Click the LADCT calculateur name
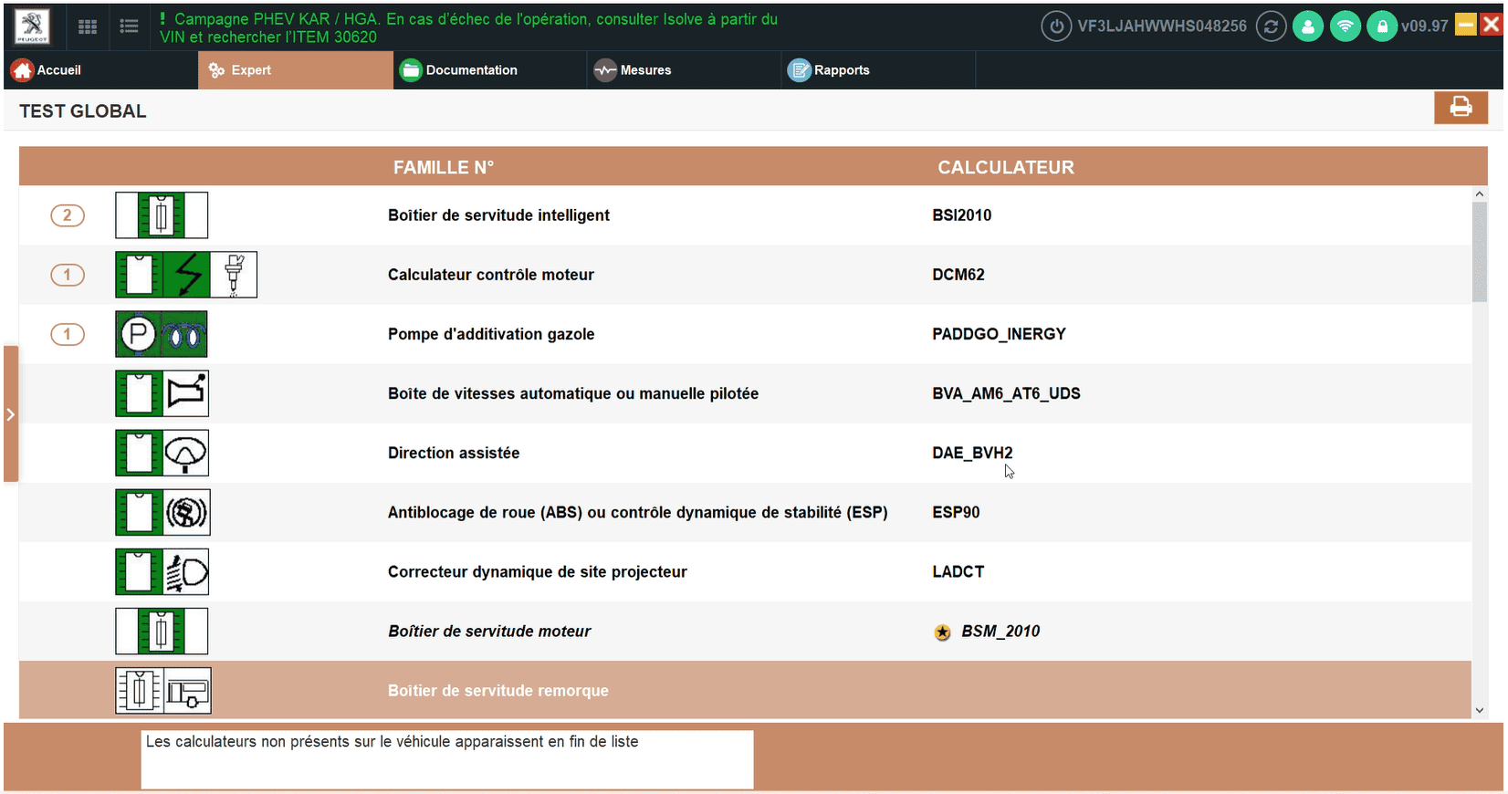The image size is (1508, 794). point(958,571)
